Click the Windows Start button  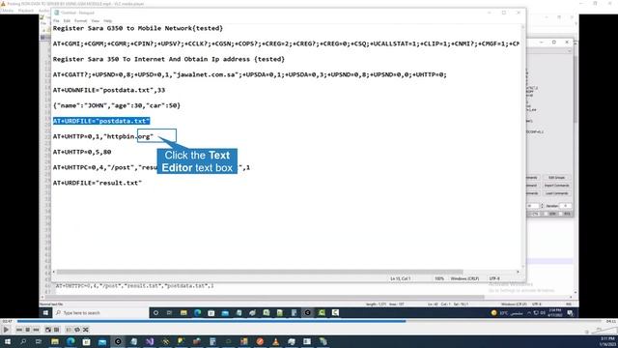coord(7,341)
